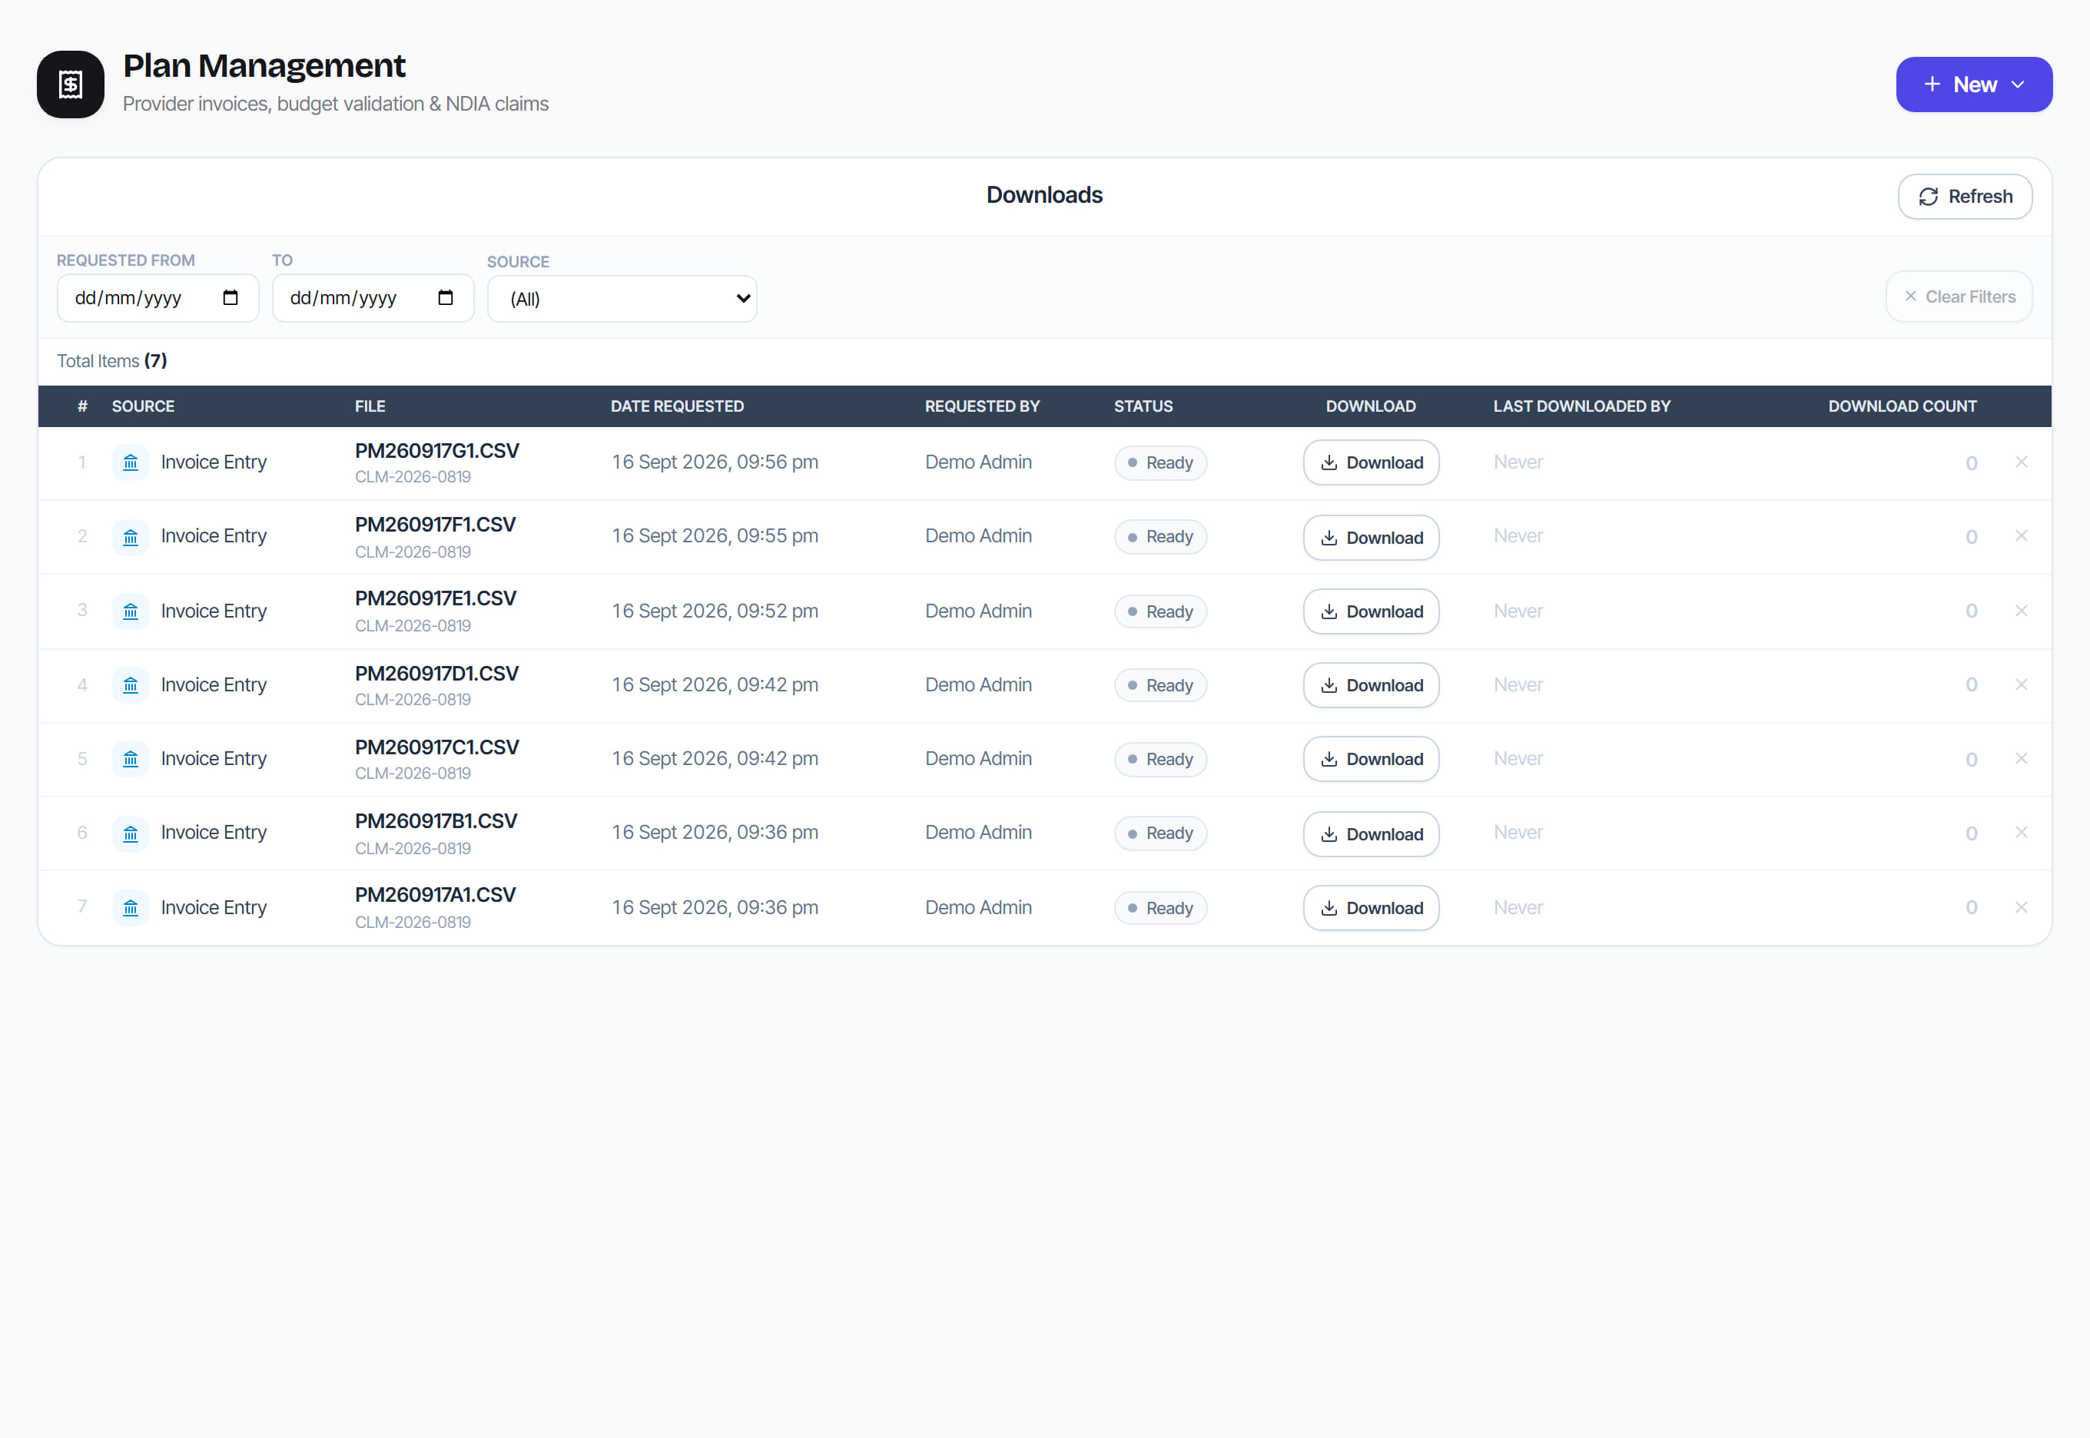Select file name PM260917G1.CSV
Viewport: 2090px width, 1438px height.
pos(437,452)
